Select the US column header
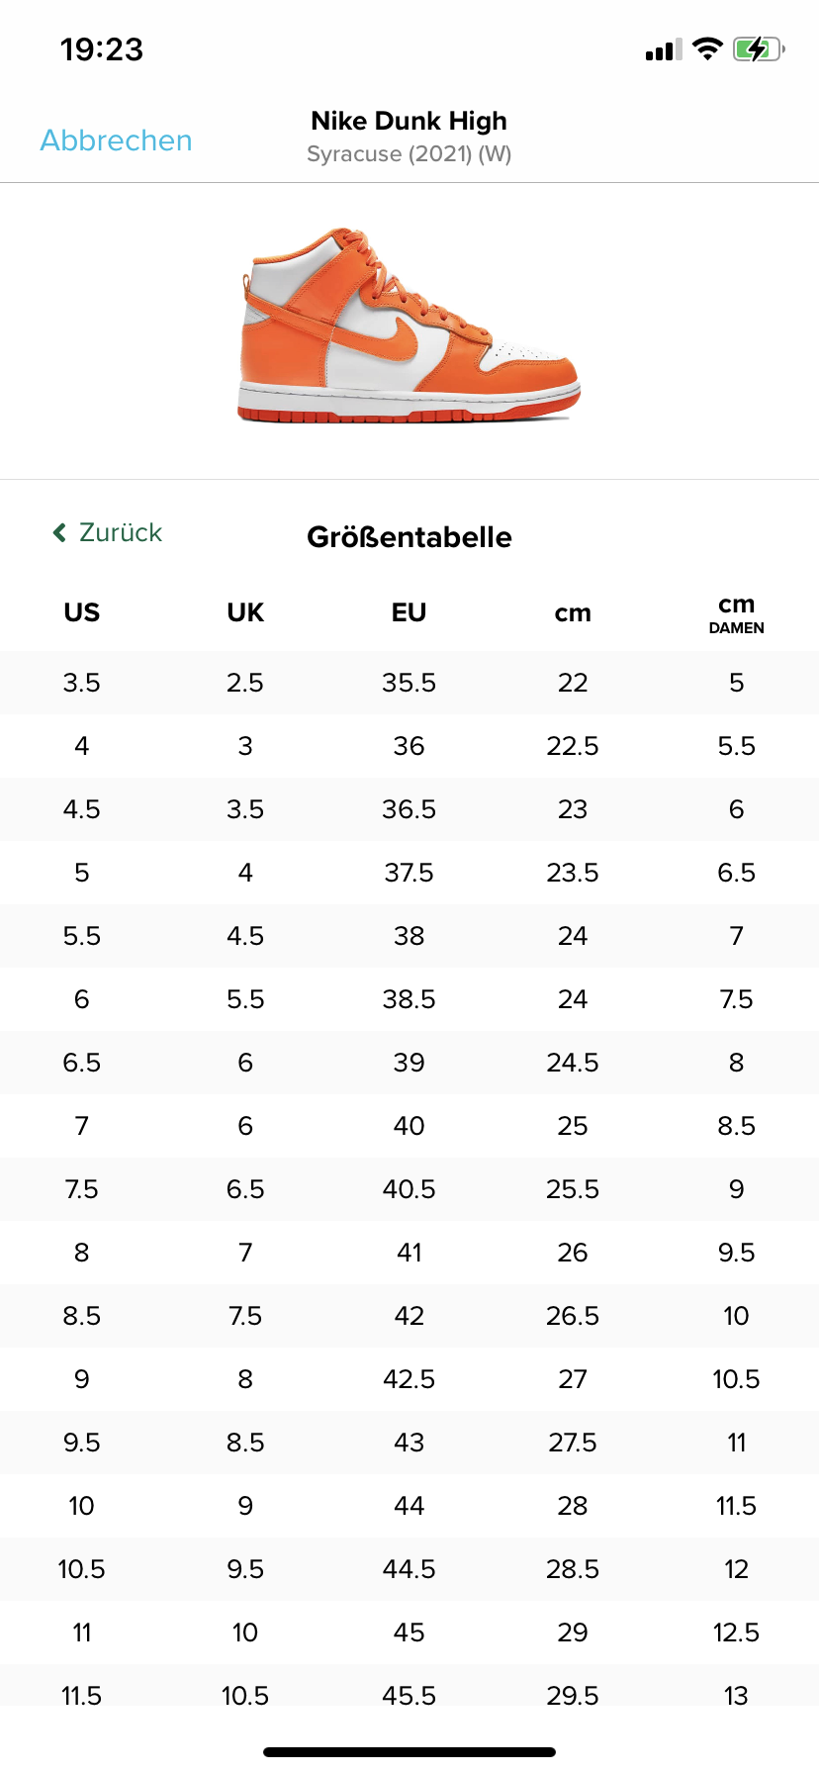 coord(81,612)
